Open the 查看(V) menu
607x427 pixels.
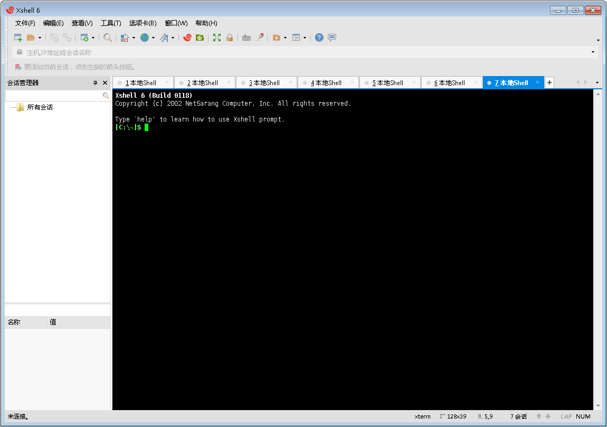pos(82,23)
